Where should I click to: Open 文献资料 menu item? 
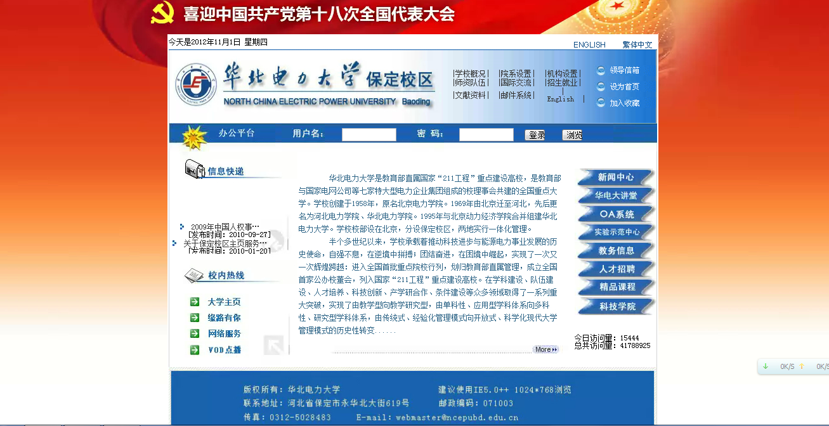pos(470,95)
